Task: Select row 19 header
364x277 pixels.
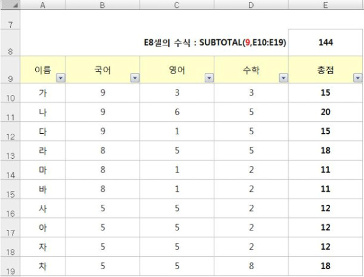Action: click(x=10, y=266)
